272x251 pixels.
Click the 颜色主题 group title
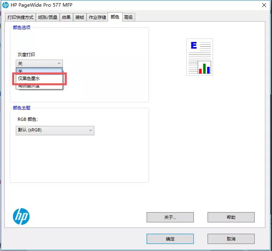point(22,108)
